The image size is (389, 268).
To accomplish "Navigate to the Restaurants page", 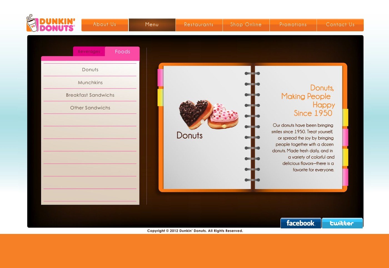I will coord(199,25).
